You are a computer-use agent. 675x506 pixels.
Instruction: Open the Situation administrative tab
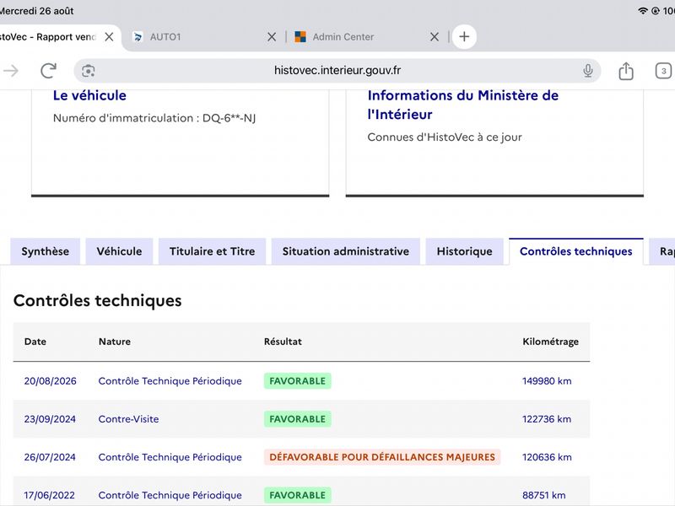346,251
